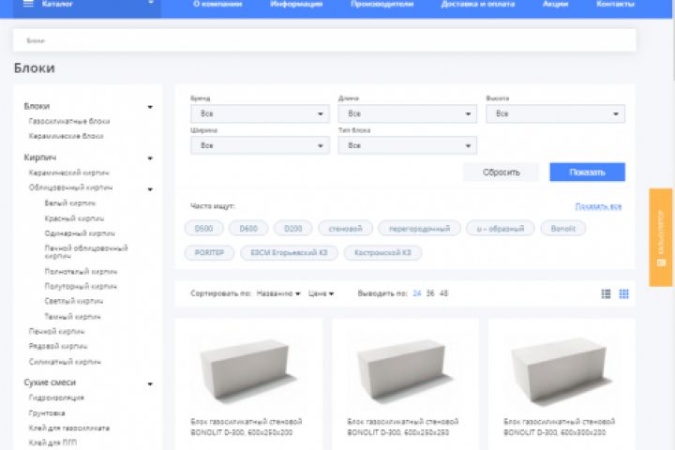Show 24 items per page
Screen dimensions: 675x450
[416, 293]
